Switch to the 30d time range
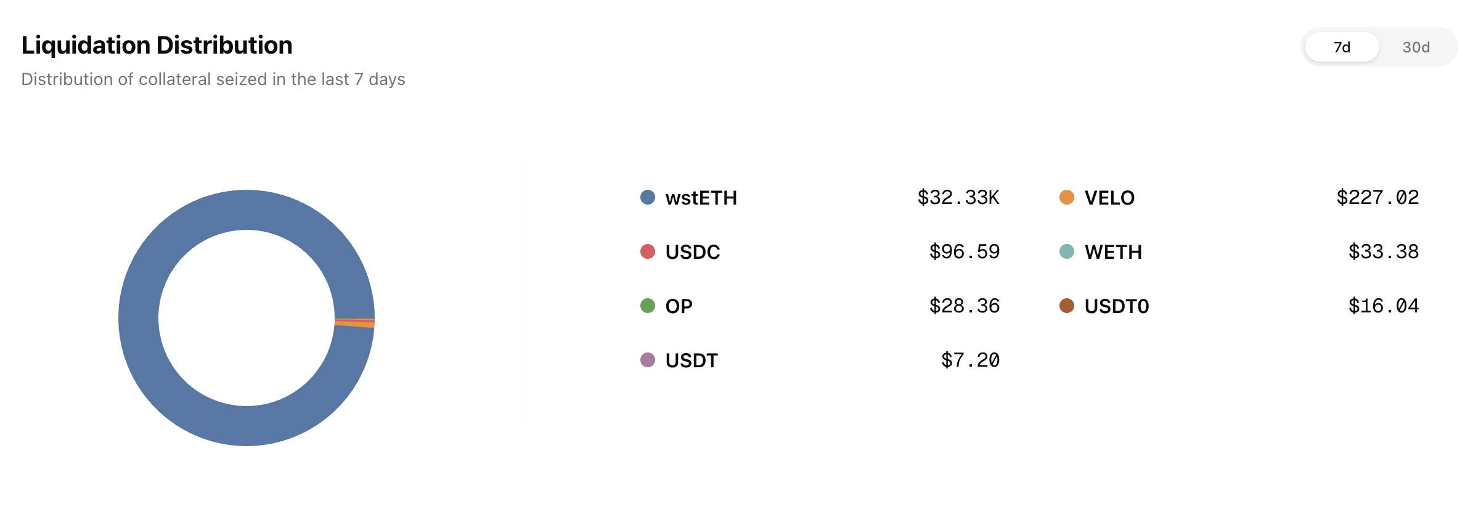The height and width of the screenshot is (509, 1473). click(1416, 47)
